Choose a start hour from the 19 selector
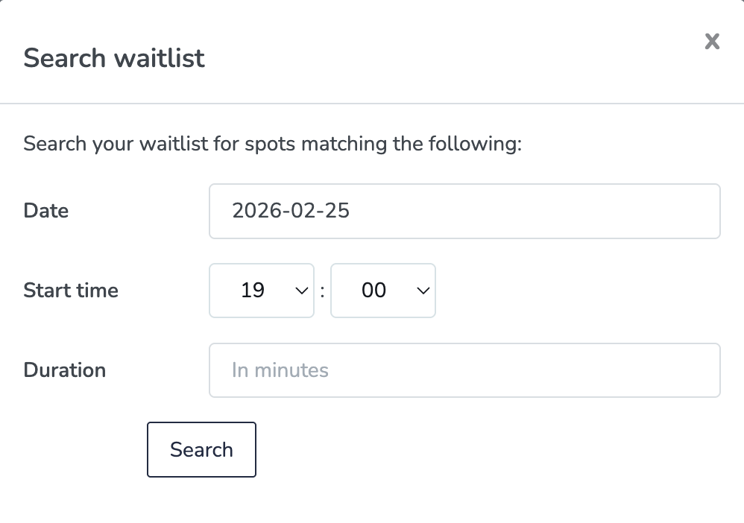The image size is (744, 523). coord(261,291)
